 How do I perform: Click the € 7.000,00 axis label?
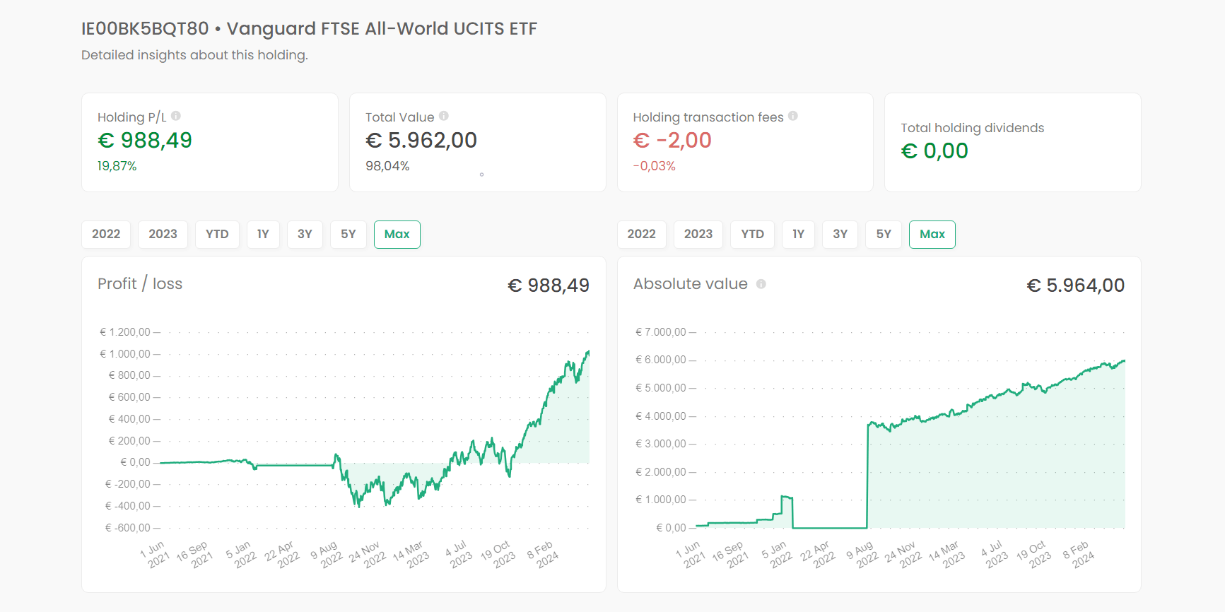tap(661, 332)
